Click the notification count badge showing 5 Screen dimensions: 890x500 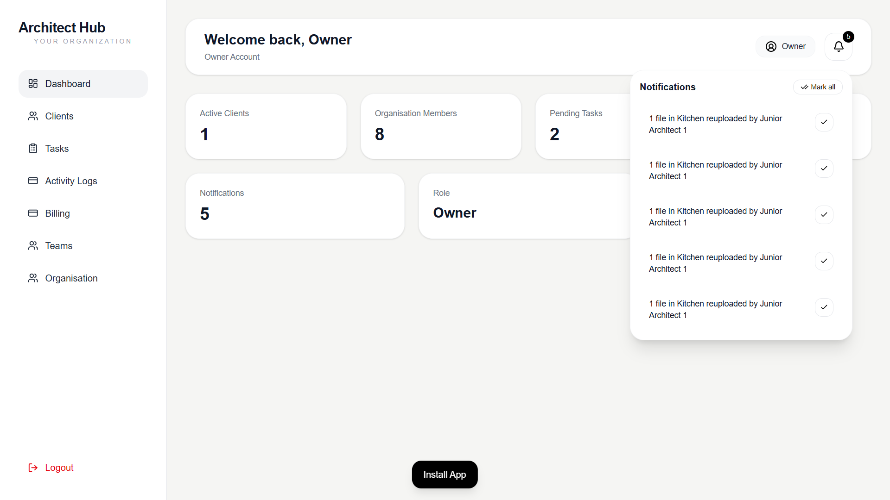(x=848, y=37)
